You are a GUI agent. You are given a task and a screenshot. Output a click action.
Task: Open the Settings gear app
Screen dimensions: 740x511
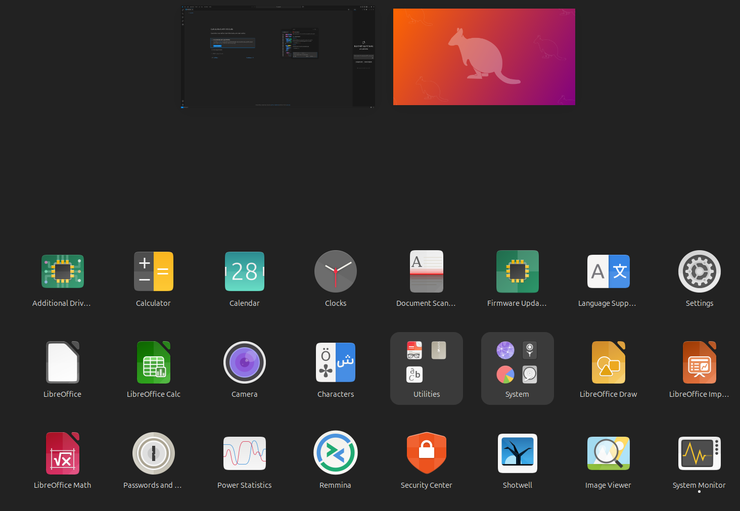click(x=699, y=272)
